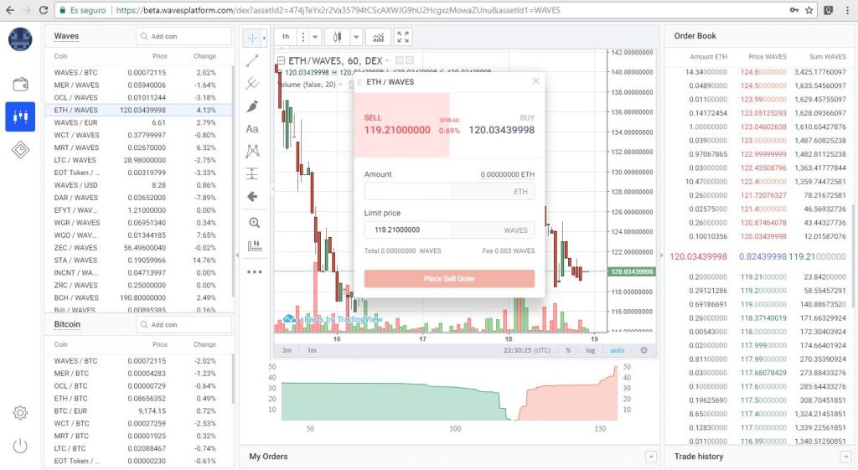Viewport: 858px width, 470px height.
Task: Select the pitchfork drawing tool
Action: (252, 83)
